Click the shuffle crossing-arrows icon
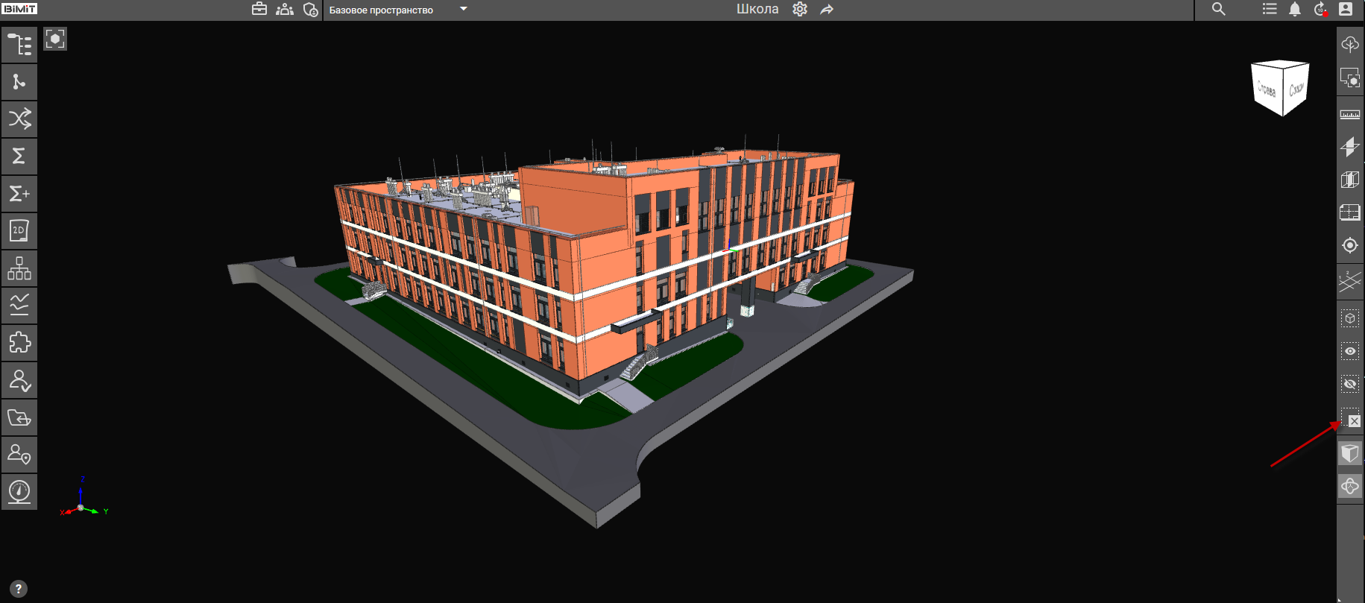The image size is (1365, 603). click(x=19, y=119)
